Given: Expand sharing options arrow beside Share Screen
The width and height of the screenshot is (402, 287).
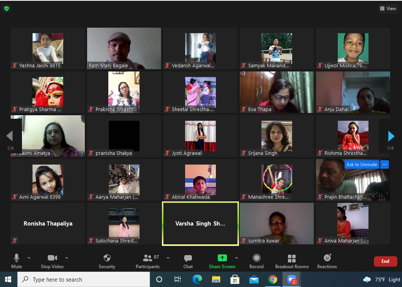Looking at the screenshot, I should 237,258.
